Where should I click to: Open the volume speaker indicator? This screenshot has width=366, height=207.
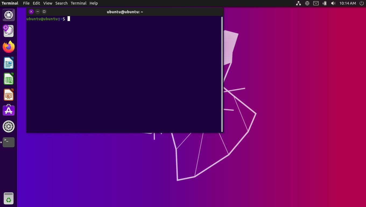[333, 3]
